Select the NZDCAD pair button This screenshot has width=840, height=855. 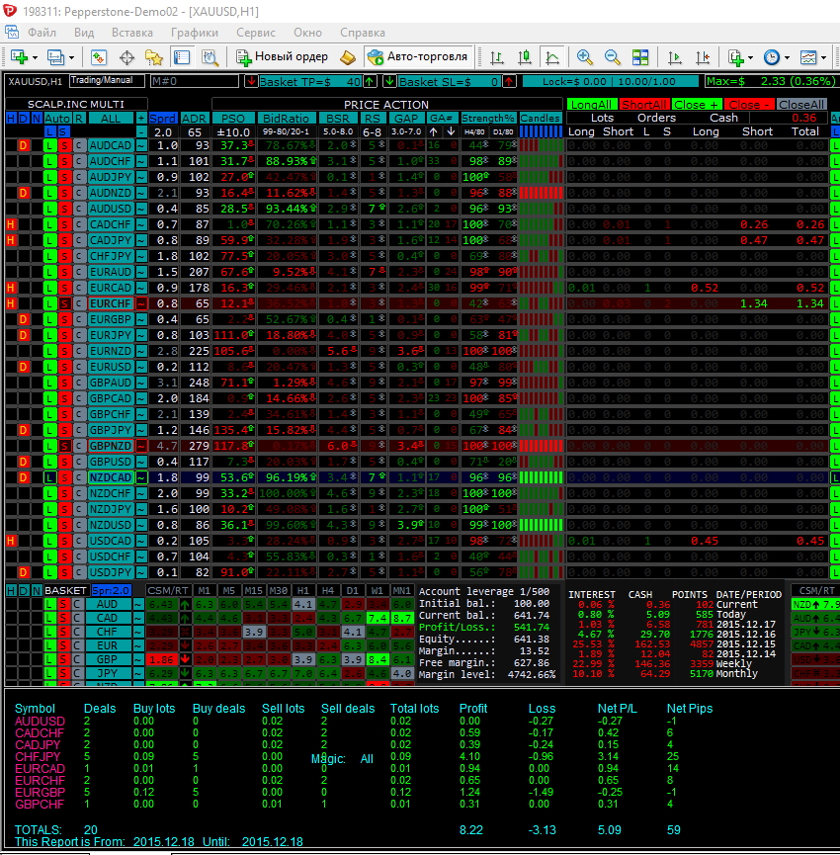[x=111, y=477]
